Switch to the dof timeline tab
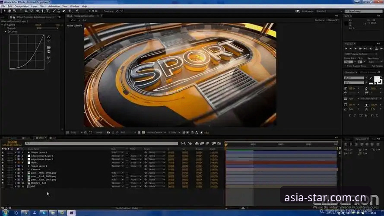This screenshot has width=384, height=216. click(x=53, y=138)
